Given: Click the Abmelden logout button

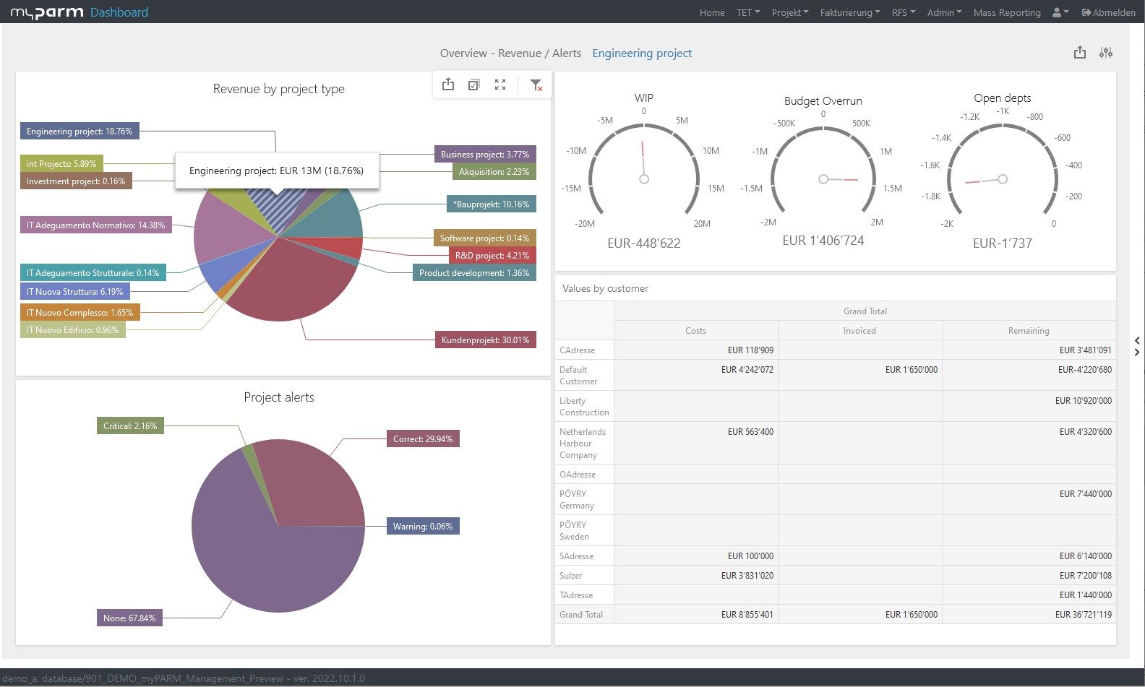Looking at the screenshot, I should pyautogui.click(x=1108, y=12).
